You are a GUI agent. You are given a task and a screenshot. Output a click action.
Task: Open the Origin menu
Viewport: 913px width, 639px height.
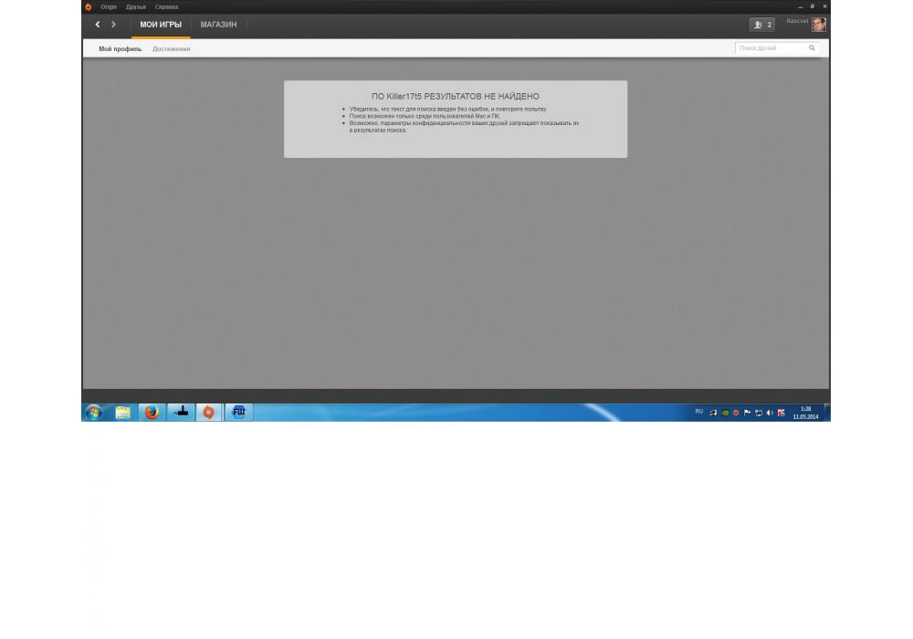(109, 6)
